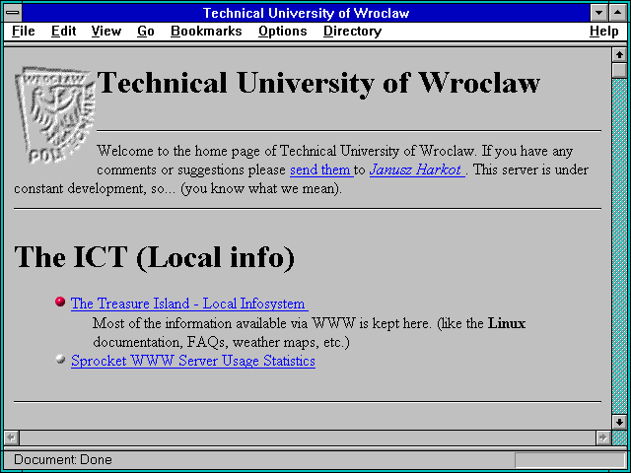
Task: Minimize the browser window with down-arrow button
Action: (598, 13)
